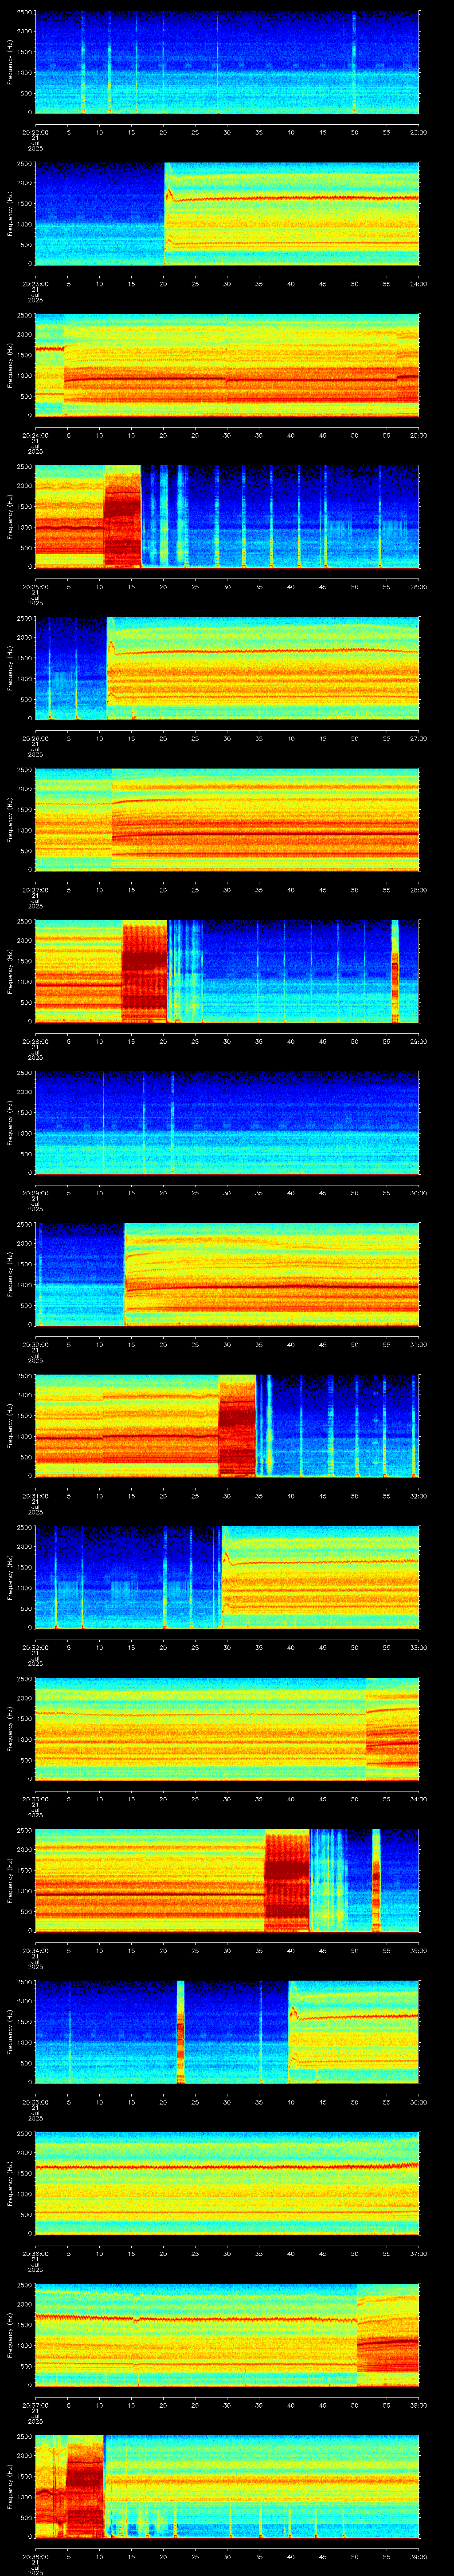The width and height of the screenshot is (454, 2576).
Task: Click the 36:00 end time label
Action: (418, 2102)
